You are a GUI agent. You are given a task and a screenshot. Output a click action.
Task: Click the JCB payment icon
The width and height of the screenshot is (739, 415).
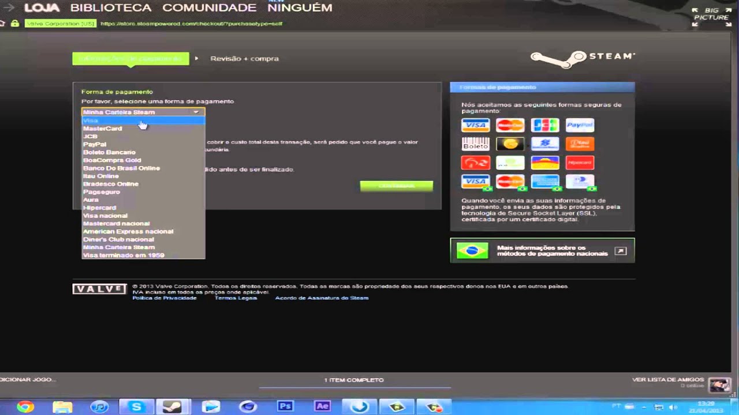tap(545, 125)
